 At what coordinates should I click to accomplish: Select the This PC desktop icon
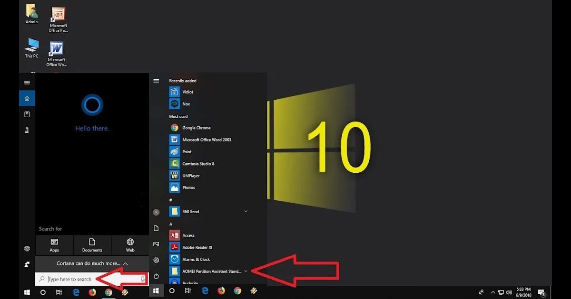(x=31, y=48)
